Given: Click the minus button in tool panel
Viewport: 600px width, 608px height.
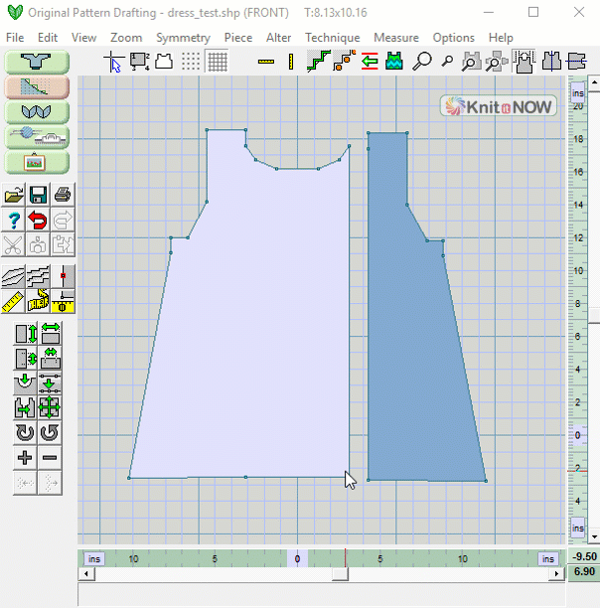Looking at the screenshot, I should point(51,458).
